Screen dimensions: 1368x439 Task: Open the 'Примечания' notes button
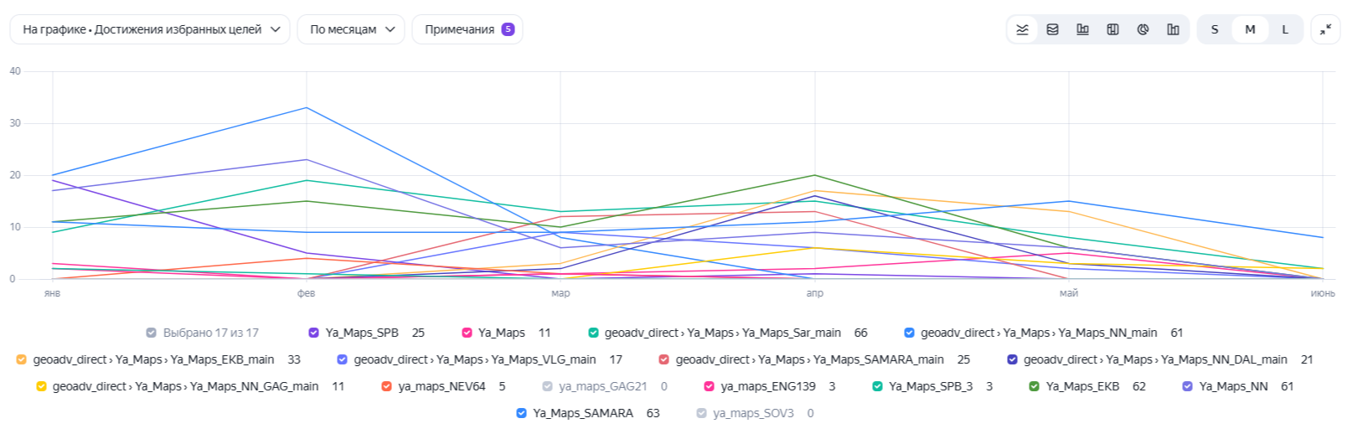click(468, 29)
